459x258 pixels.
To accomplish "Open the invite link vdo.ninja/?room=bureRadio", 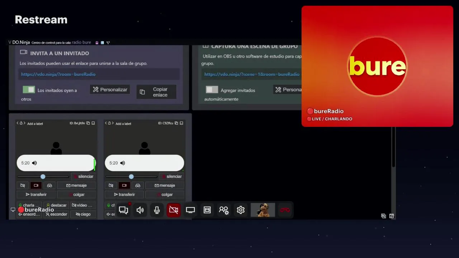I will point(58,74).
